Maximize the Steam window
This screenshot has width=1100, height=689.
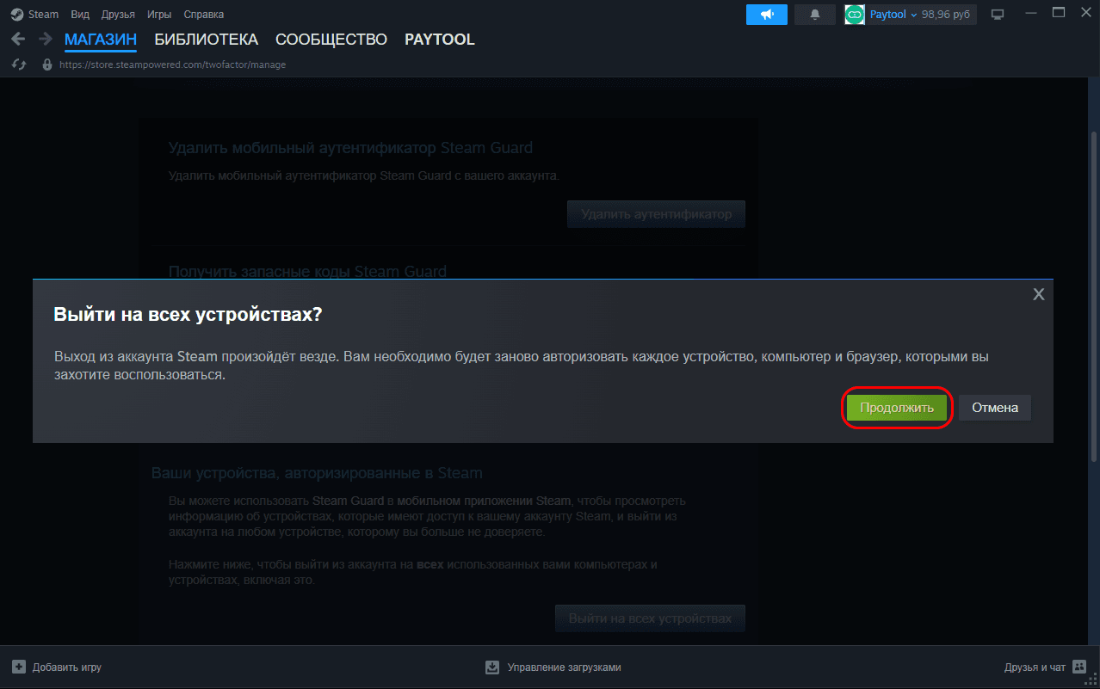[1059, 13]
